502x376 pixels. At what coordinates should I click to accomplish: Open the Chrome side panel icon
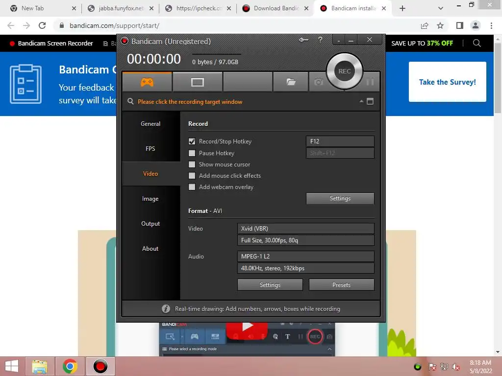(x=460, y=25)
